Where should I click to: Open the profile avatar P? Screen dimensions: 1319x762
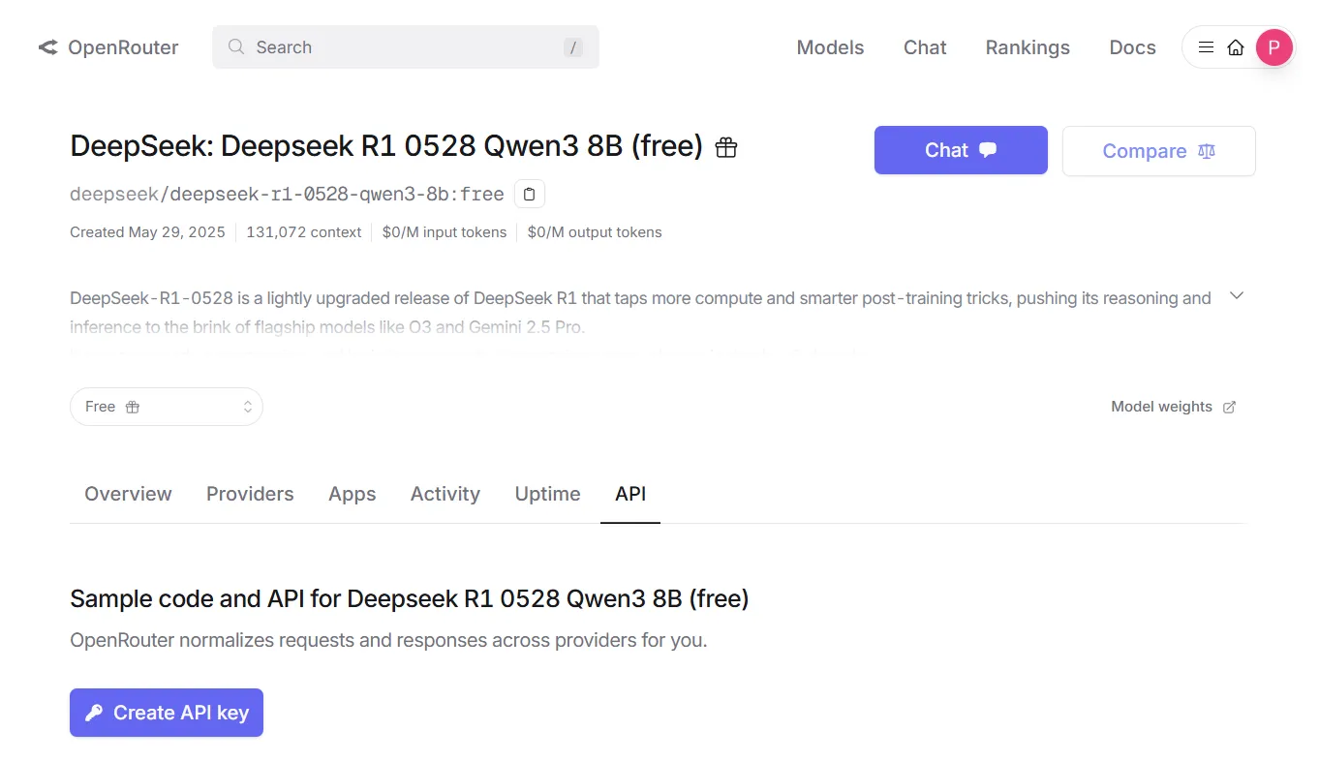pos(1273,46)
